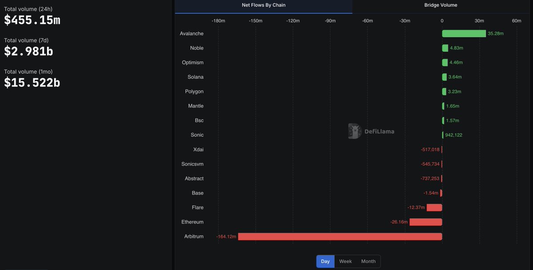The width and height of the screenshot is (533, 270).
Task: Click the Solana green inflow bar
Action: pos(444,77)
